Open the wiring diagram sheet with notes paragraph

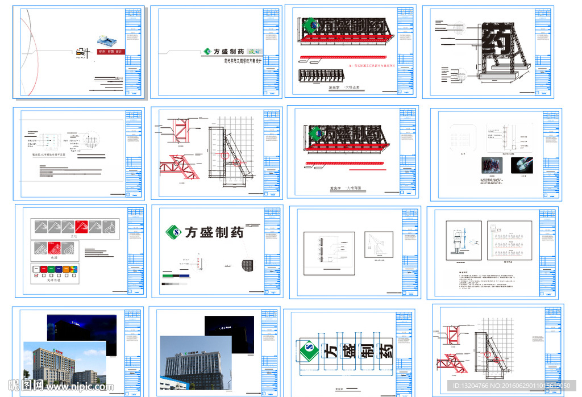tap(493, 253)
